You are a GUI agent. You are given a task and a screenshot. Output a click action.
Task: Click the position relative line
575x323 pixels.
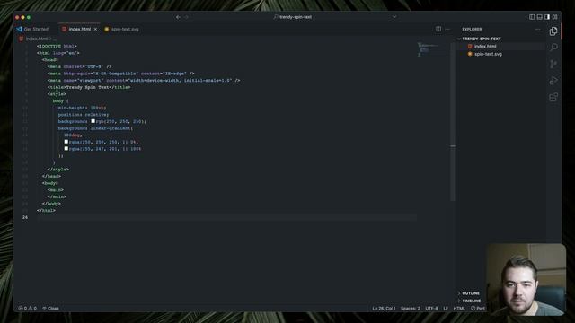pyautogui.click(x=84, y=115)
